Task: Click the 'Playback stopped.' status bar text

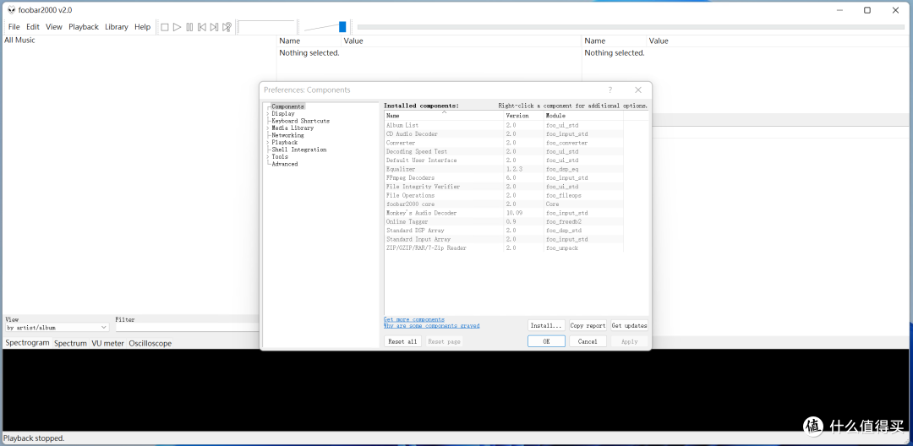Action: 35,438
